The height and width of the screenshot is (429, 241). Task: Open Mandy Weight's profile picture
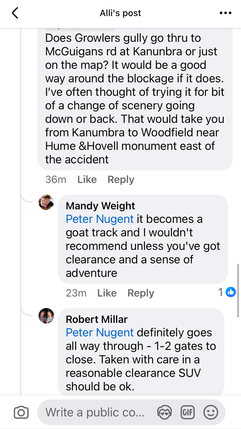pos(46,202)
